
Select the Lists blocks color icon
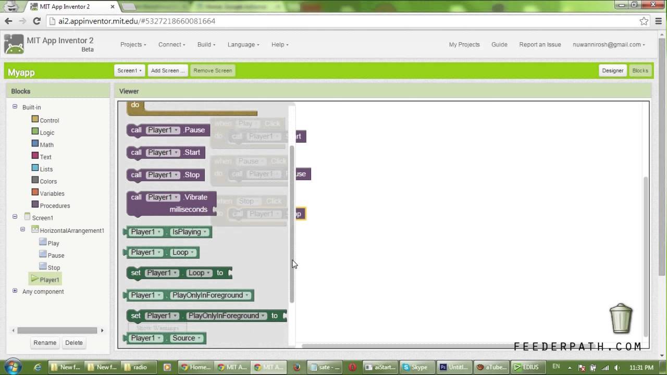(35, 168)
